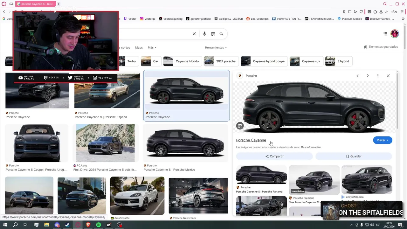Open the Google apps grid
Screen dimensions: 407x229
(385, 34)
